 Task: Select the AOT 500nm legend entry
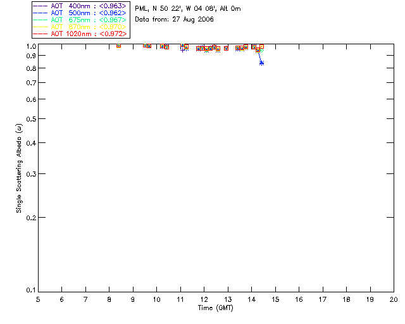[x=80, y=13]
